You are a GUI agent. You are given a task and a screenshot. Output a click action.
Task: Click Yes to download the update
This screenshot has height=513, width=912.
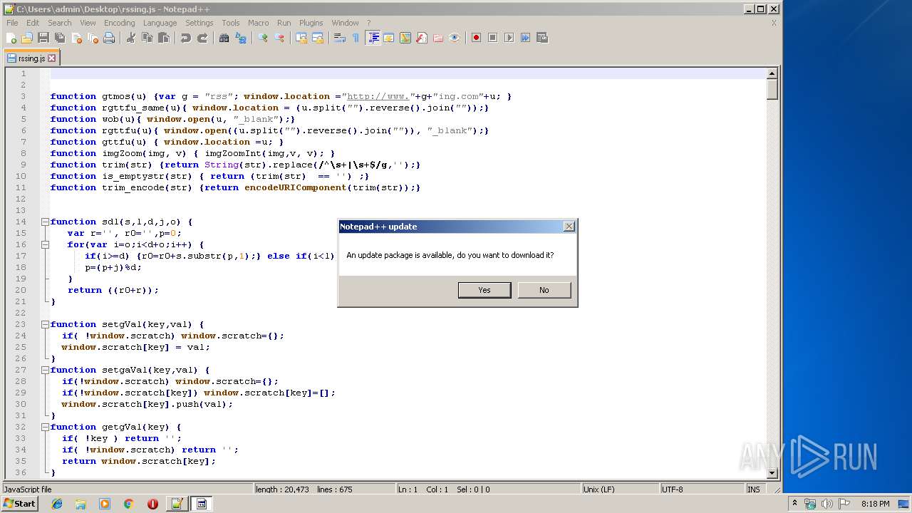coord(484,290)
